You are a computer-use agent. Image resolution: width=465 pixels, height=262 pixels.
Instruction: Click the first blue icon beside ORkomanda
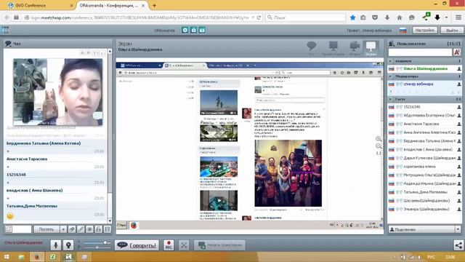(x=185, y=30)
